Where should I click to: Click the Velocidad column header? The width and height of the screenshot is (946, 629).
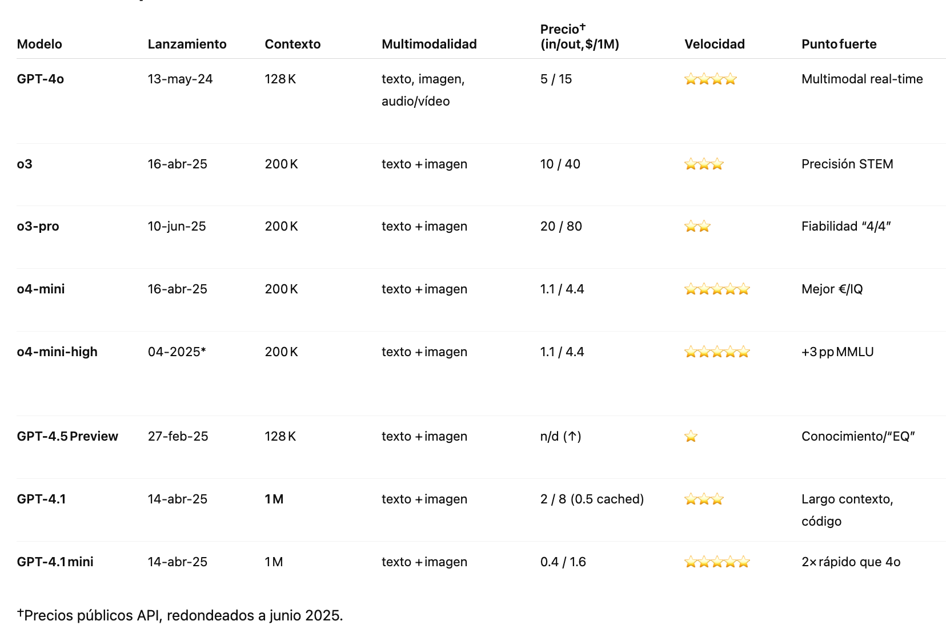tap(715, 44)
